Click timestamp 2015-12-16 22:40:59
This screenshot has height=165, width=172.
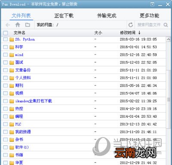(138, 55)
